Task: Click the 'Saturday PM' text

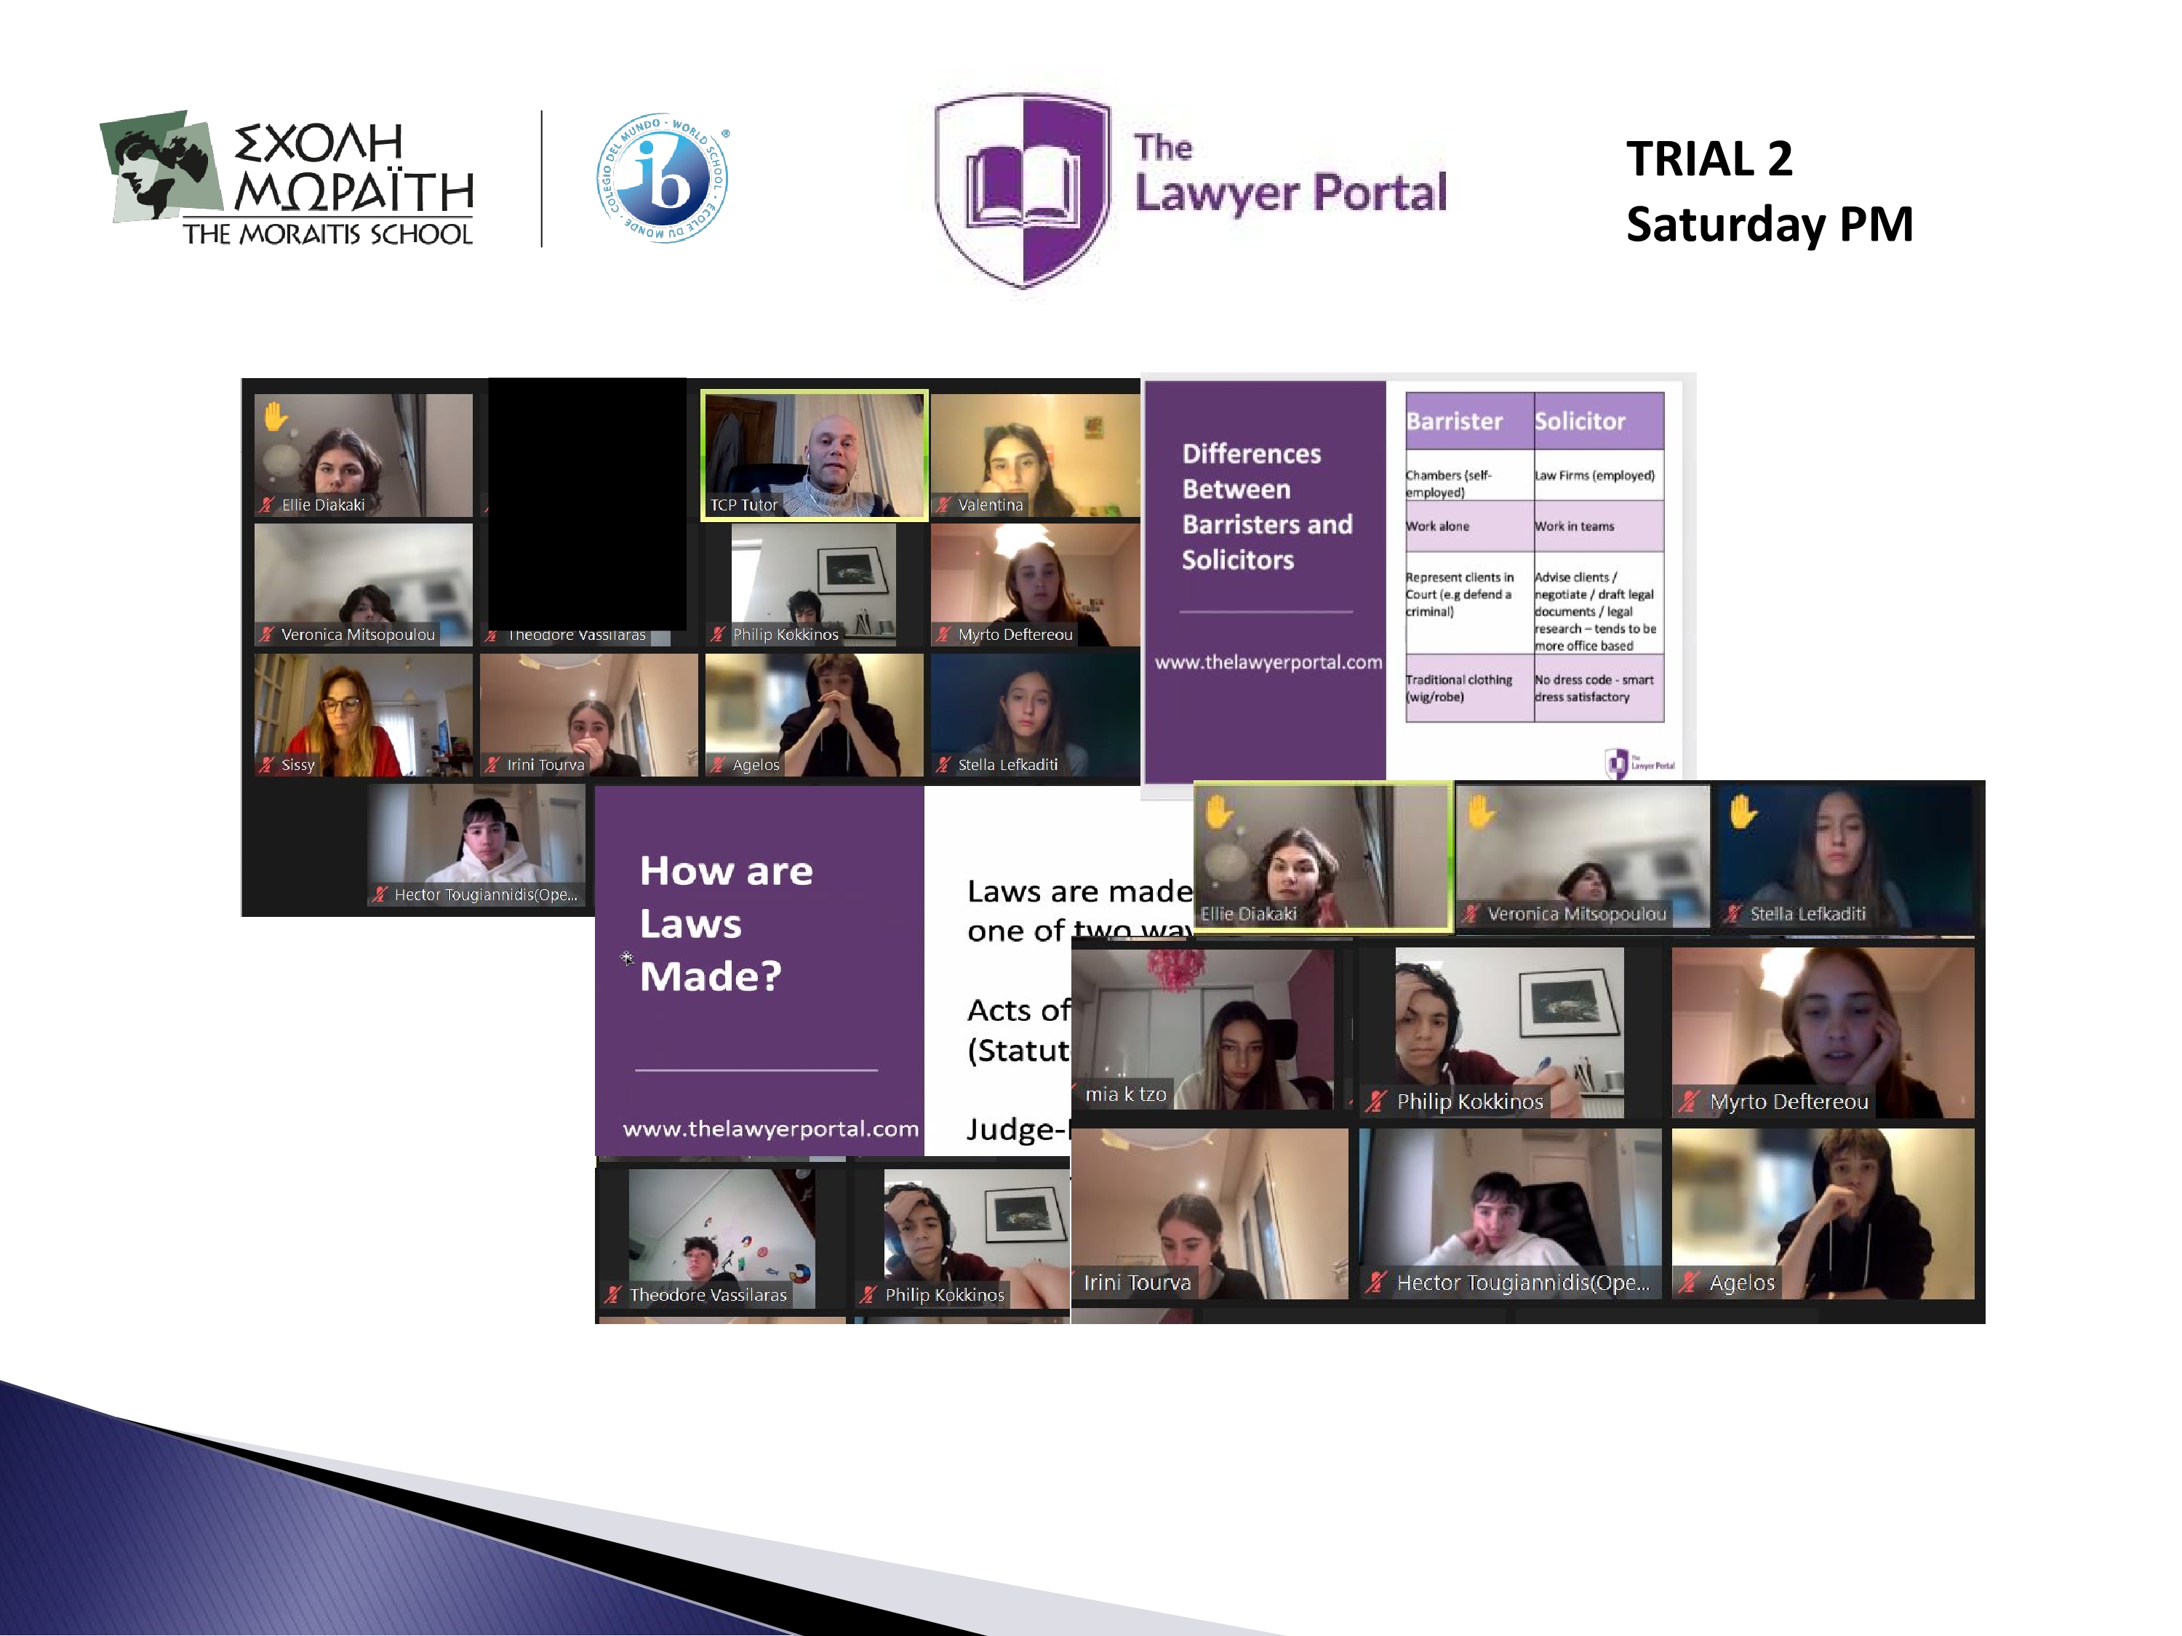Action: [x=1770, y=224]
